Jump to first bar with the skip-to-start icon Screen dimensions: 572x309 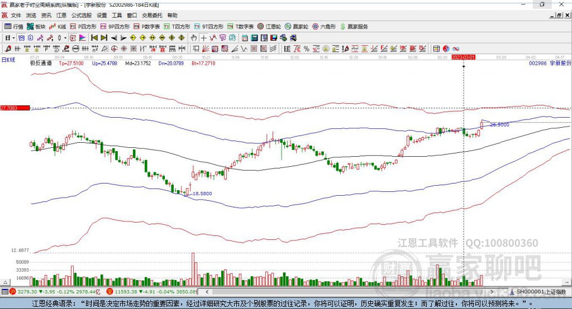[94, 38]
